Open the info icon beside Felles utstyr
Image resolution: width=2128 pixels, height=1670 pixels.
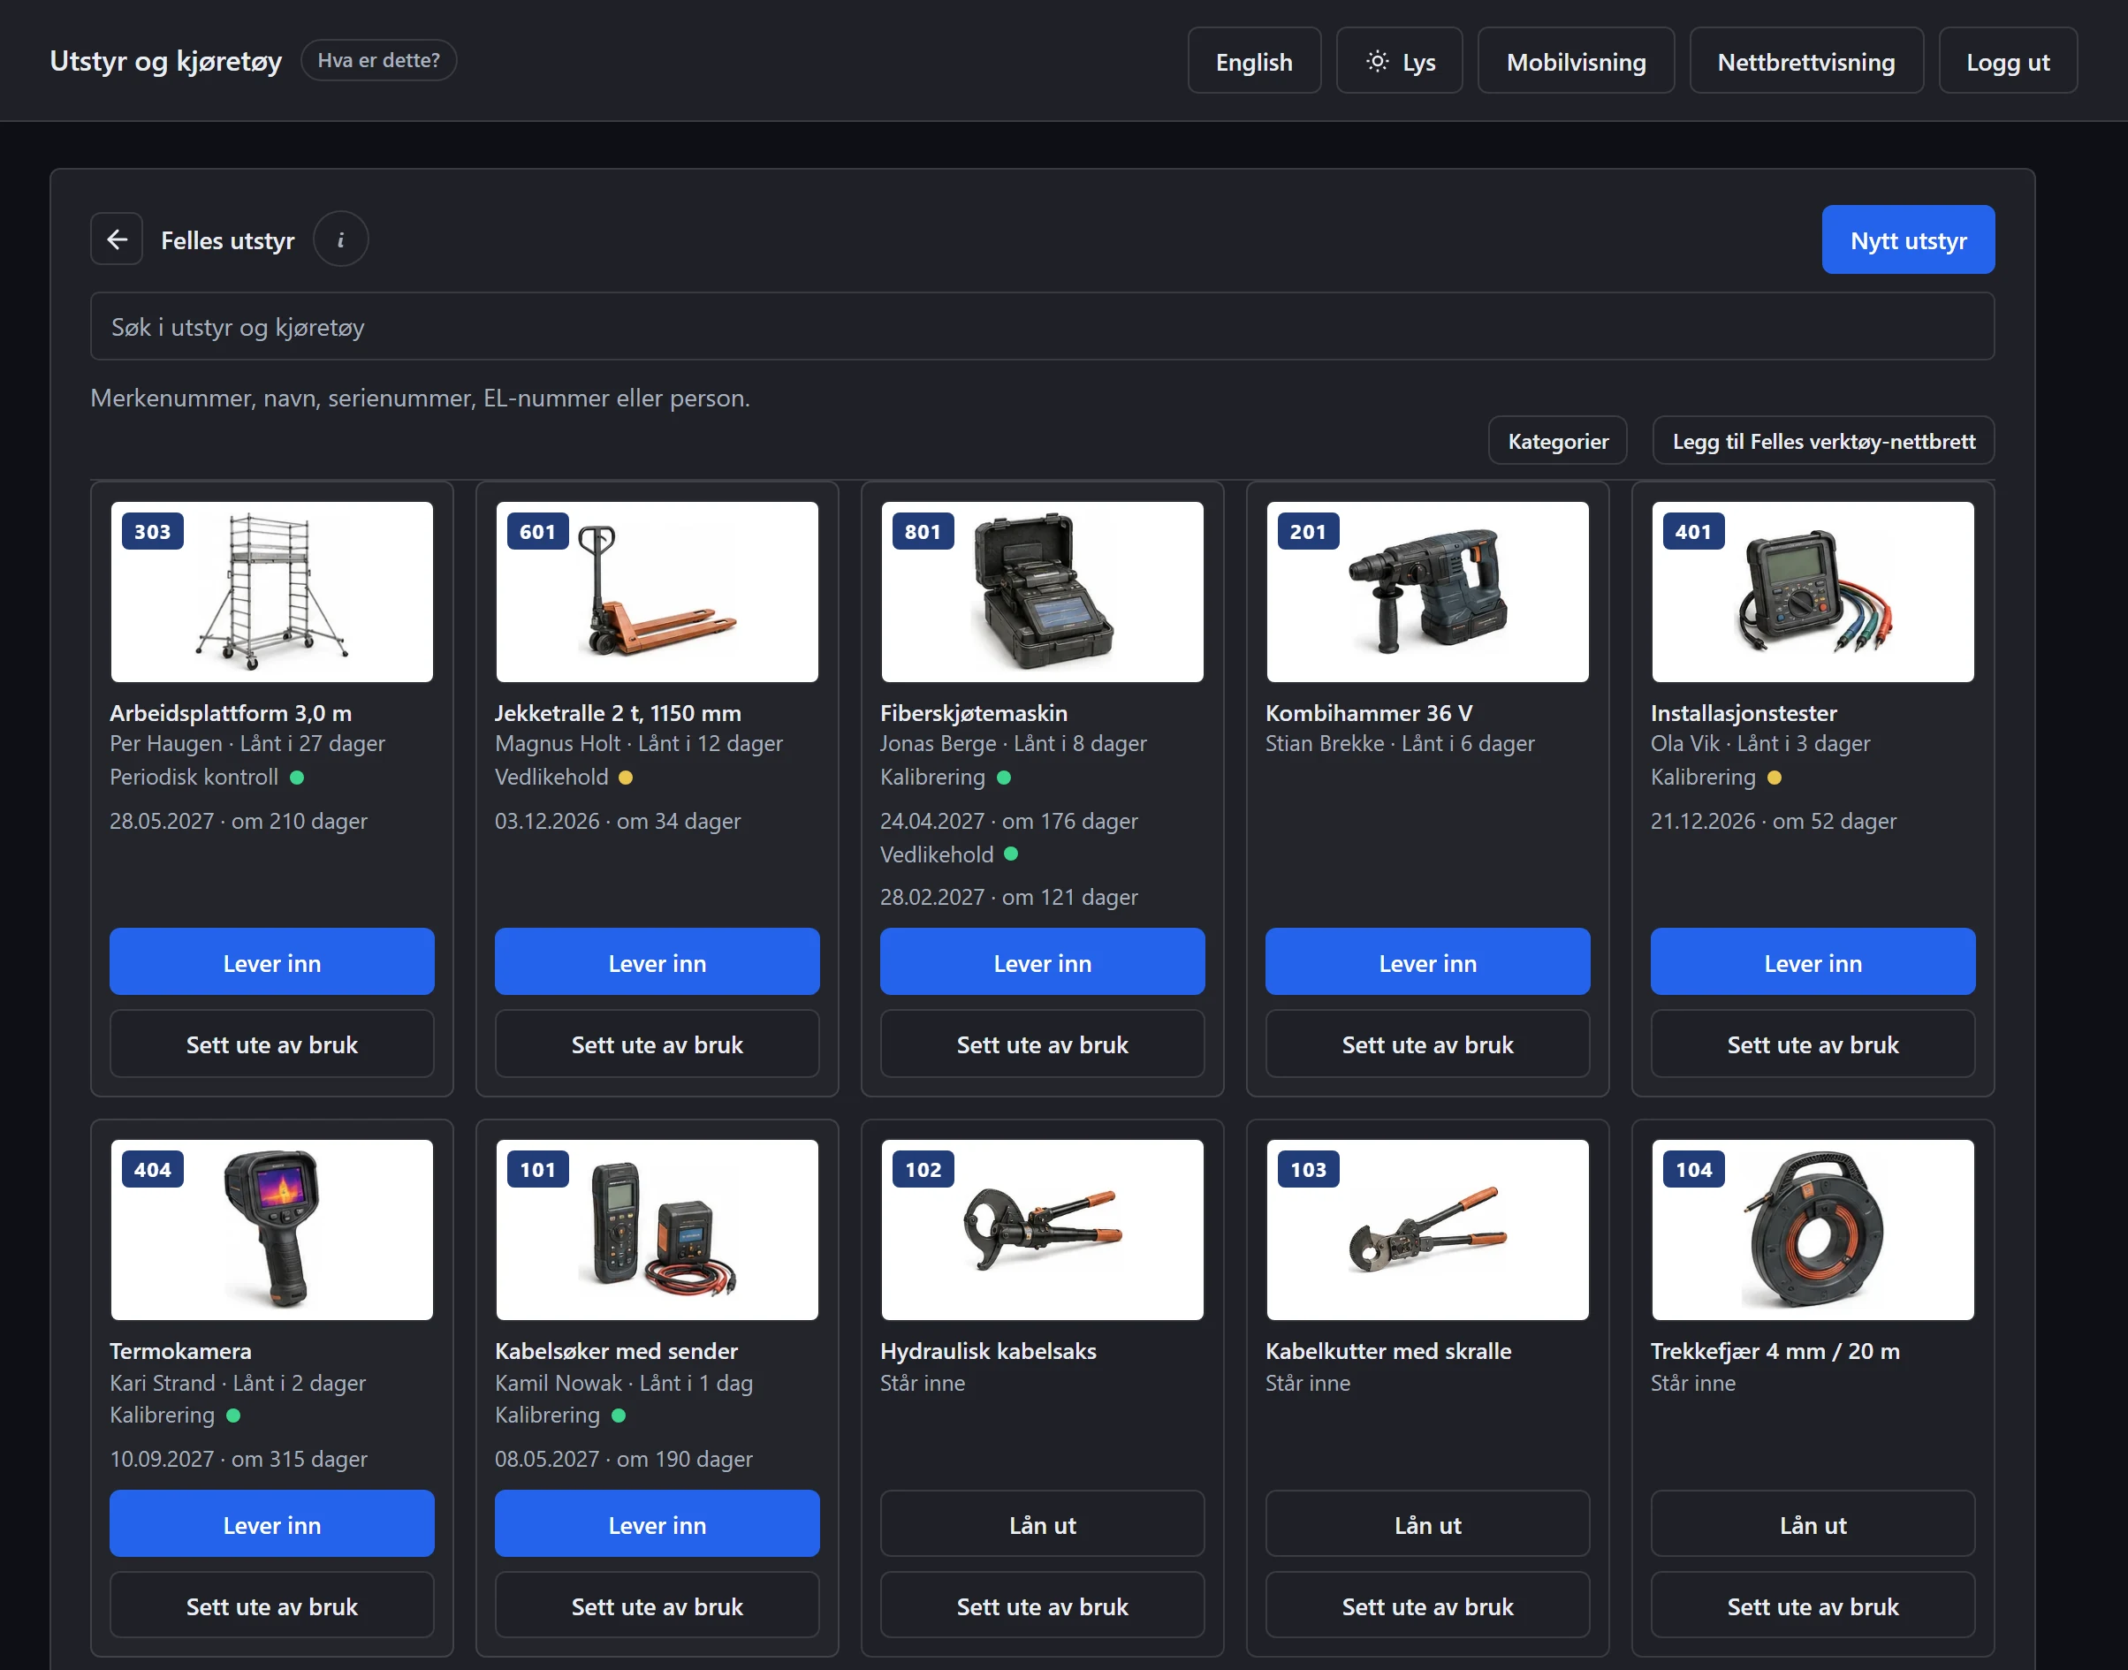coord(340,239)
